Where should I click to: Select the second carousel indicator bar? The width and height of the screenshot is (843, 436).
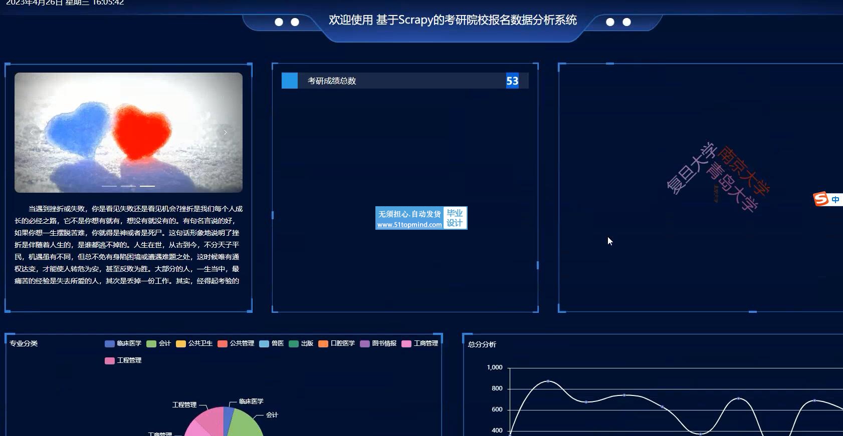(x=128, y=186)
